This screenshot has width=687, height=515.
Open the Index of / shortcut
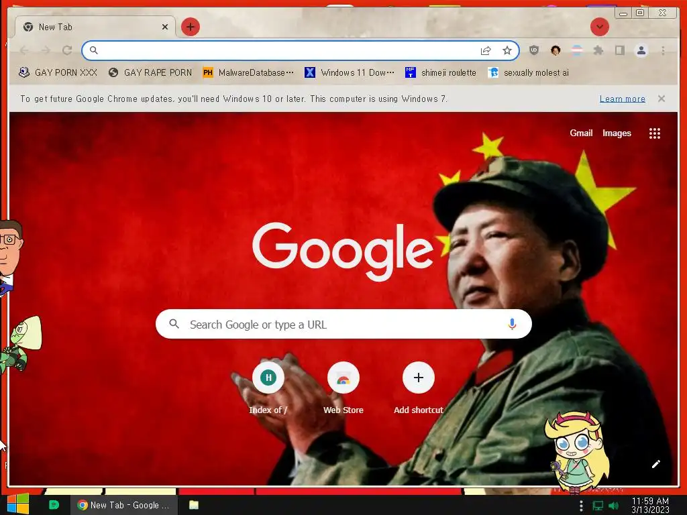point(268,388)
